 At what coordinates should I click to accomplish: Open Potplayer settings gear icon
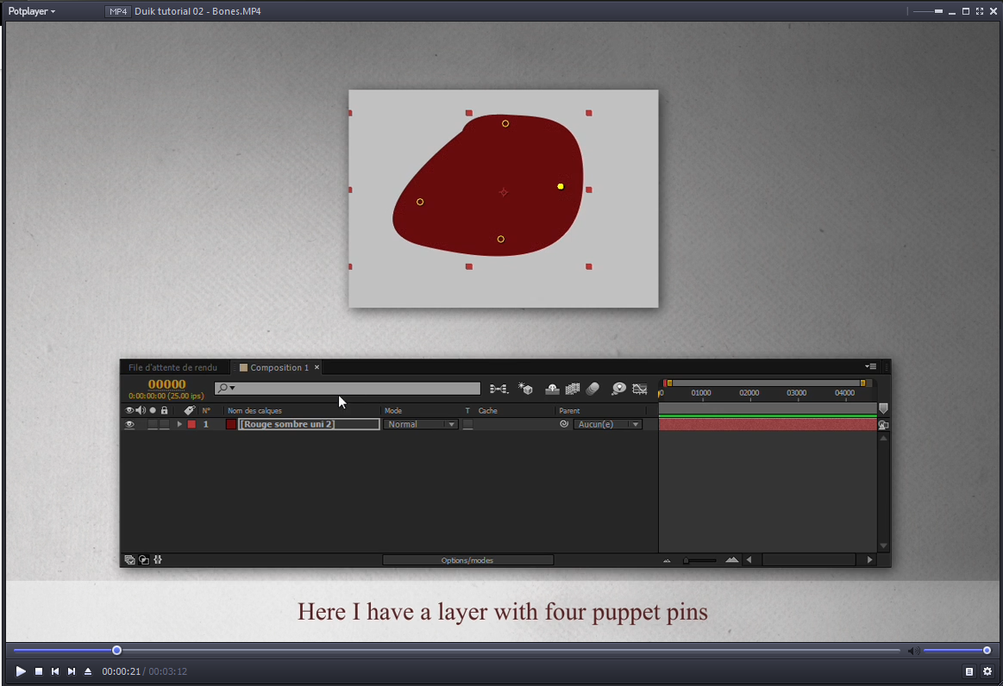tap(987, 671)
